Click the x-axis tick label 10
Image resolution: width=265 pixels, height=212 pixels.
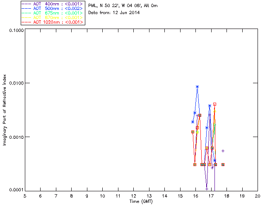pos(102,196)
